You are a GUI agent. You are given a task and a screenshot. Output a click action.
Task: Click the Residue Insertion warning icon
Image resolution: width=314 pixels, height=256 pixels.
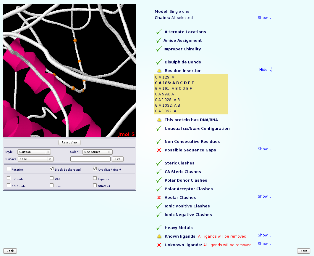click(159, 71)
